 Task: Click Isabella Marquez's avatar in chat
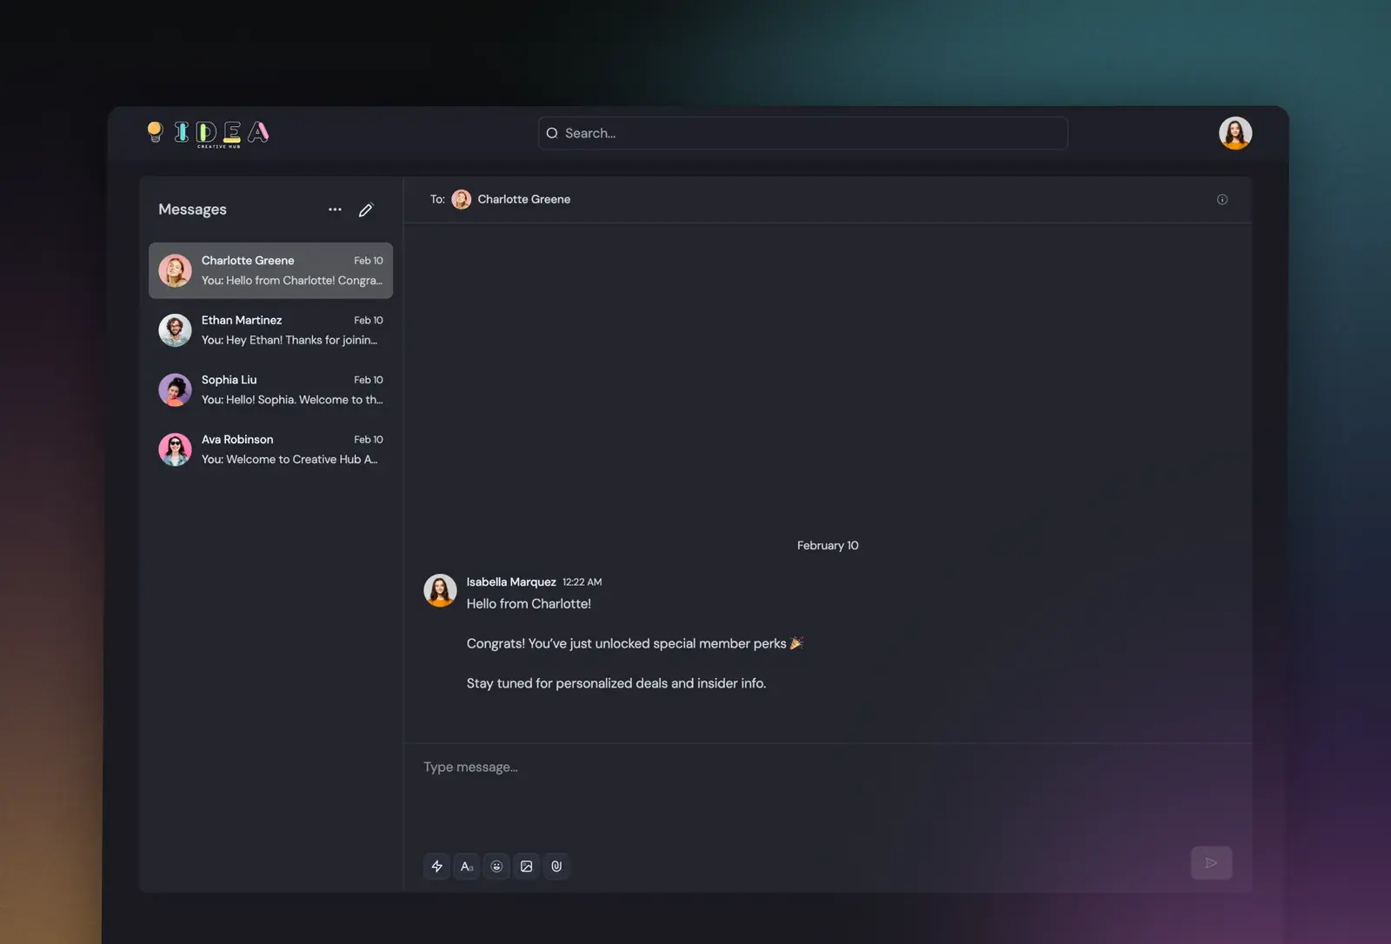[440, 590]
